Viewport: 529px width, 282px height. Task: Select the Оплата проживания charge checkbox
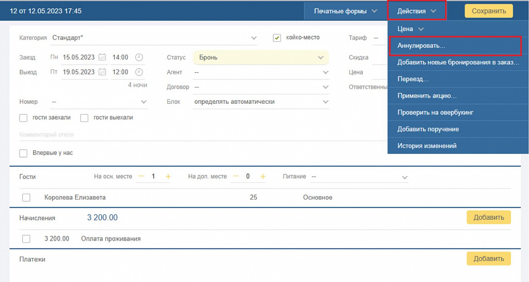[x=26, y=239]
